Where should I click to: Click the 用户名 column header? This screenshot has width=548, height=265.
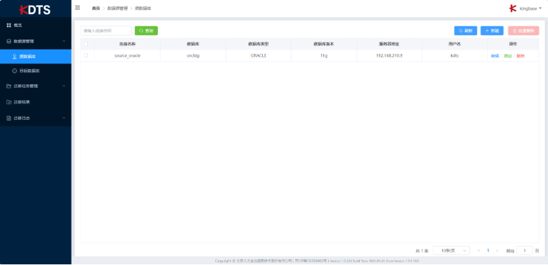pos(455,44)
